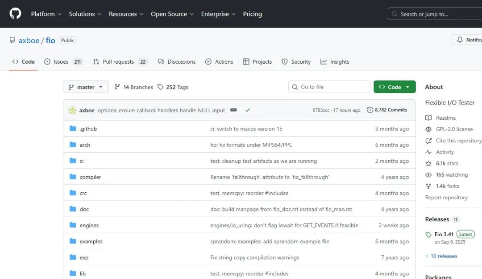Viewport: 482px width, 279px height.
Task: Click the commit status checkmark icon
Action: [x=248, y=110]
